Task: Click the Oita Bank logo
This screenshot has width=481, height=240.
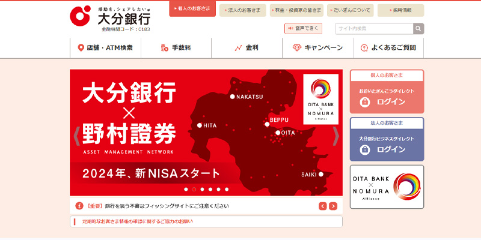Action: pyautogui.click(x=110, y=17)
